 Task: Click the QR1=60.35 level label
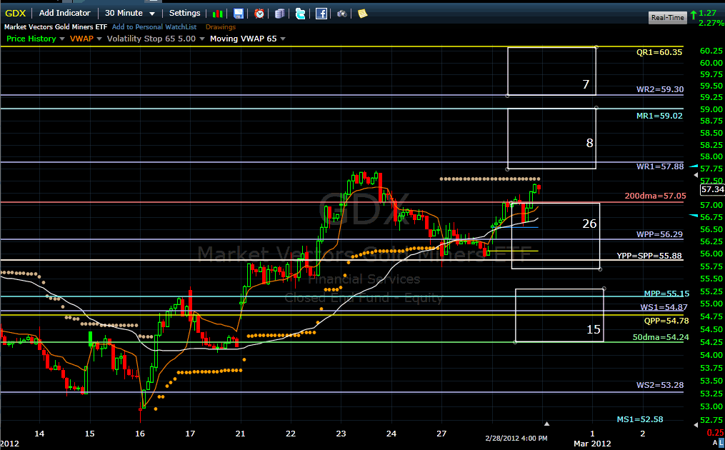click(x=659, y=52)
